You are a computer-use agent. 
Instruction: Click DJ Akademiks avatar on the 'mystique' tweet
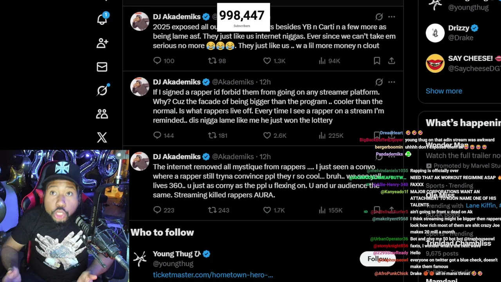coord(140,162)
